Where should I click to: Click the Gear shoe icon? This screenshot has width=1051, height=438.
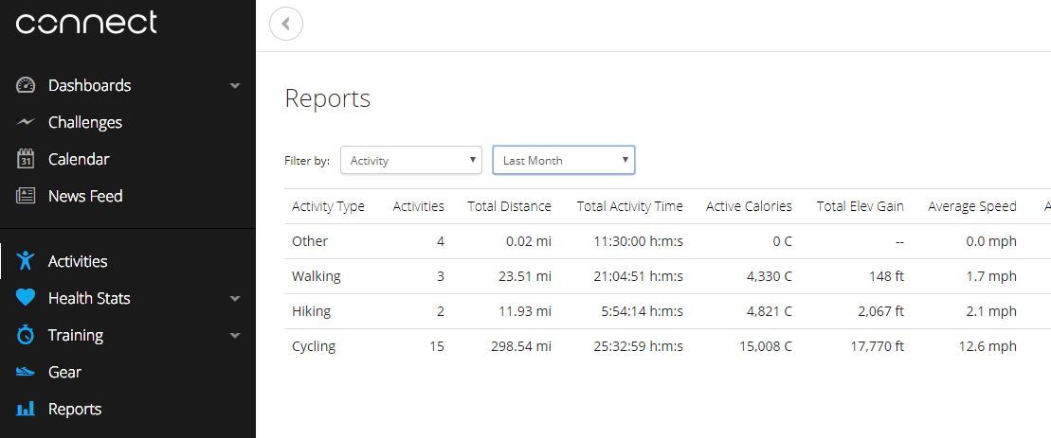26,372
